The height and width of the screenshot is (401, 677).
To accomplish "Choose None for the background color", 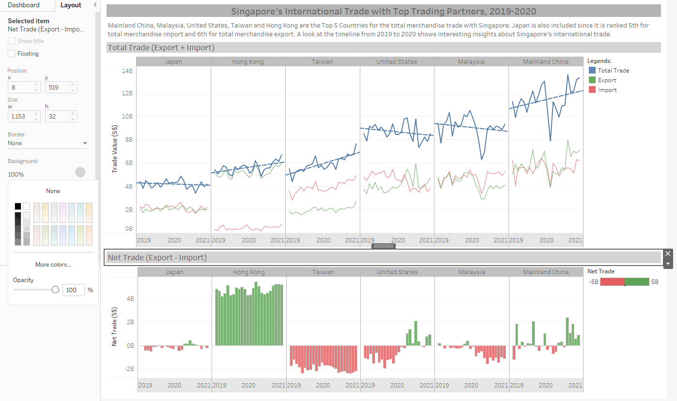I will click(x=53, y=191).
